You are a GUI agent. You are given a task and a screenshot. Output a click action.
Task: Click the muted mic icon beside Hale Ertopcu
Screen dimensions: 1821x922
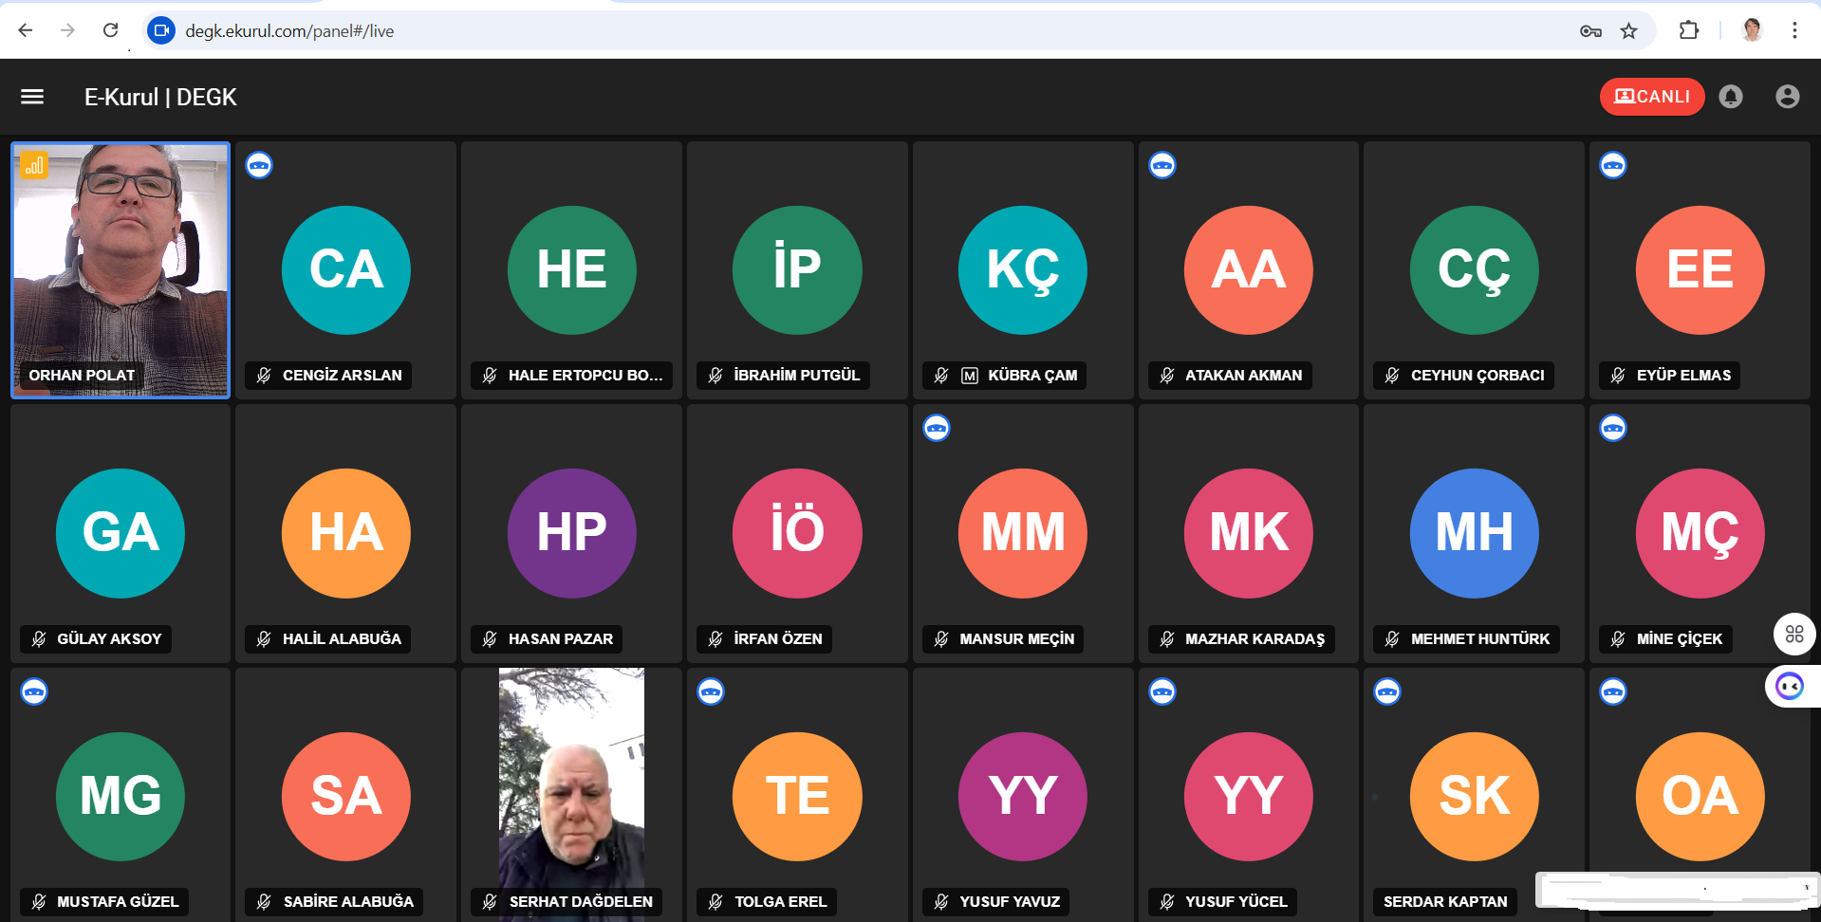(490, 376)
